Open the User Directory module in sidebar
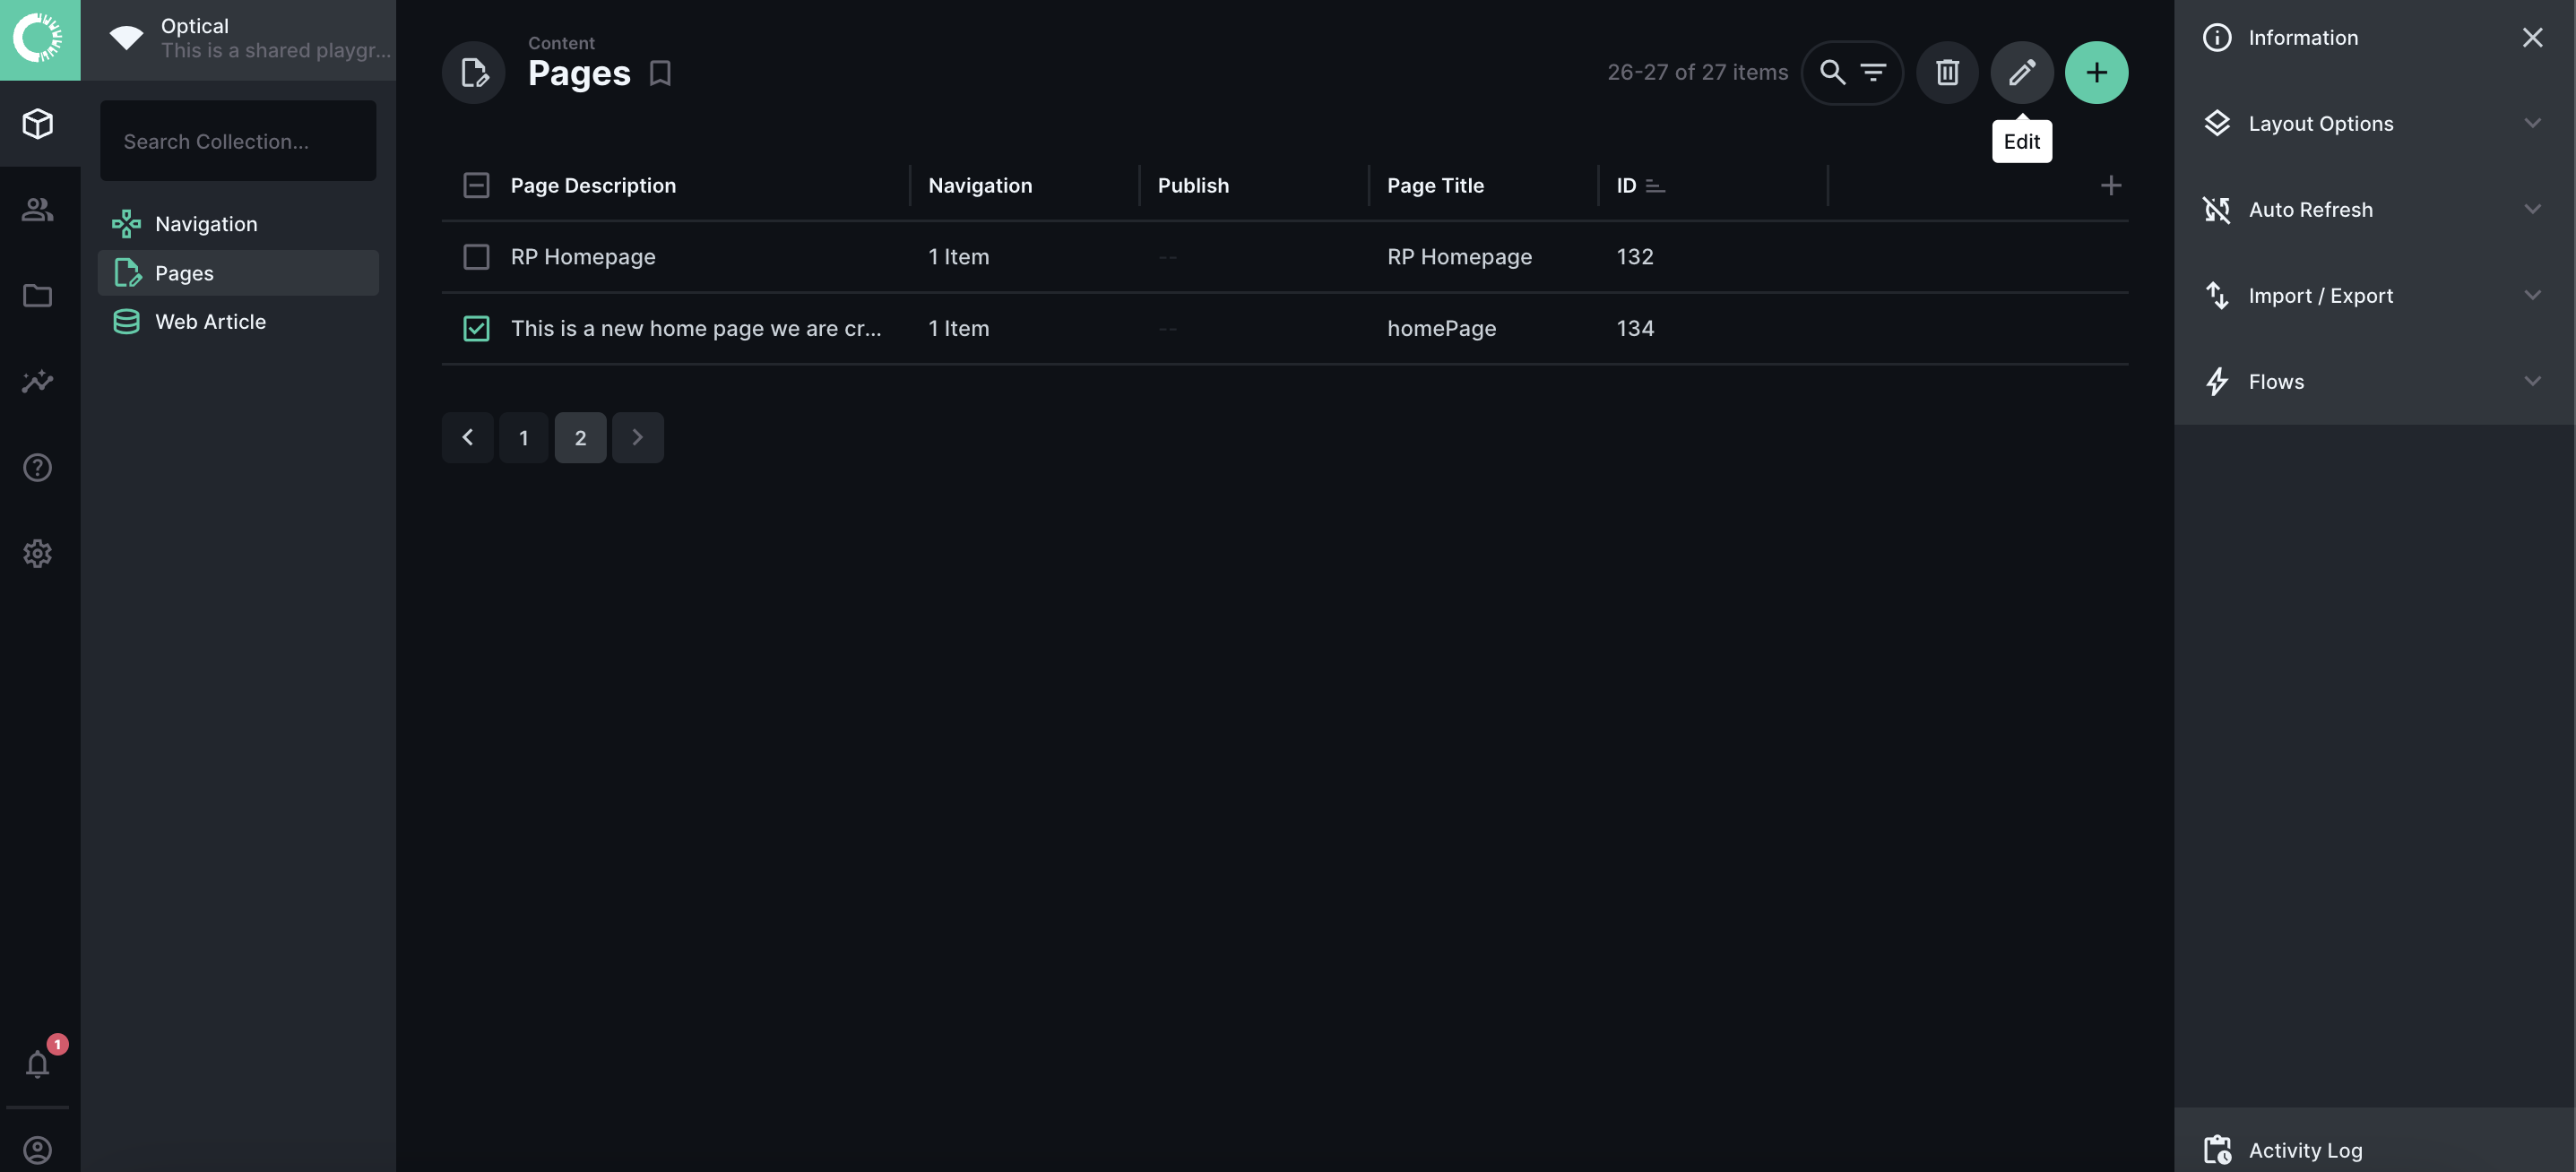The width and height of the screenshot is (2576, 1172). (x=38, y=210)
